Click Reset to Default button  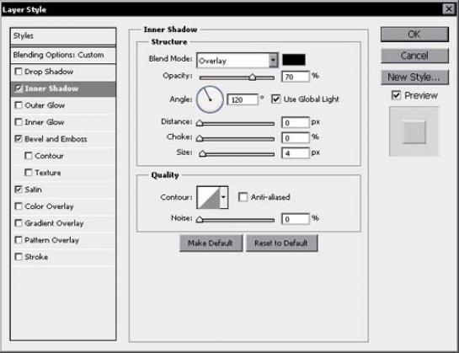(x=281, y=243)
